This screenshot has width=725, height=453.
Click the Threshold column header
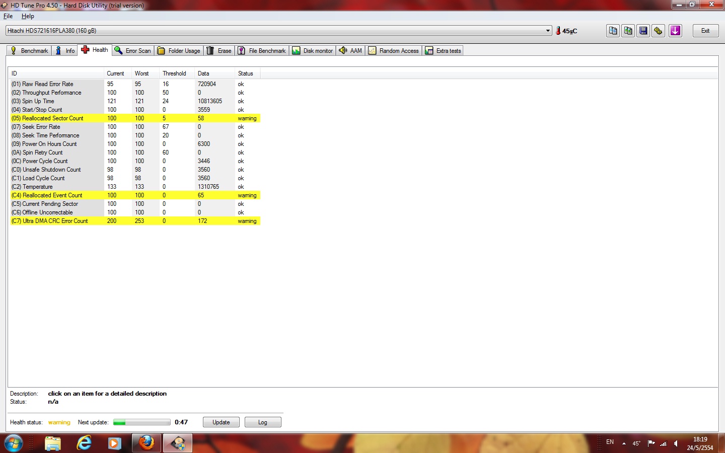pyautogui.click(x=177, y=73)
